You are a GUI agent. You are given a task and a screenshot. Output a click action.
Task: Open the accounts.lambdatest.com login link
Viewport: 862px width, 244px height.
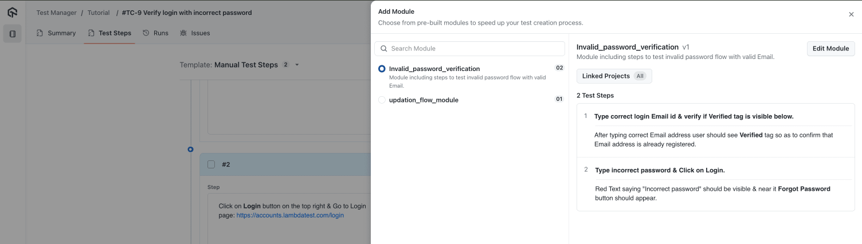pos(290,215)
